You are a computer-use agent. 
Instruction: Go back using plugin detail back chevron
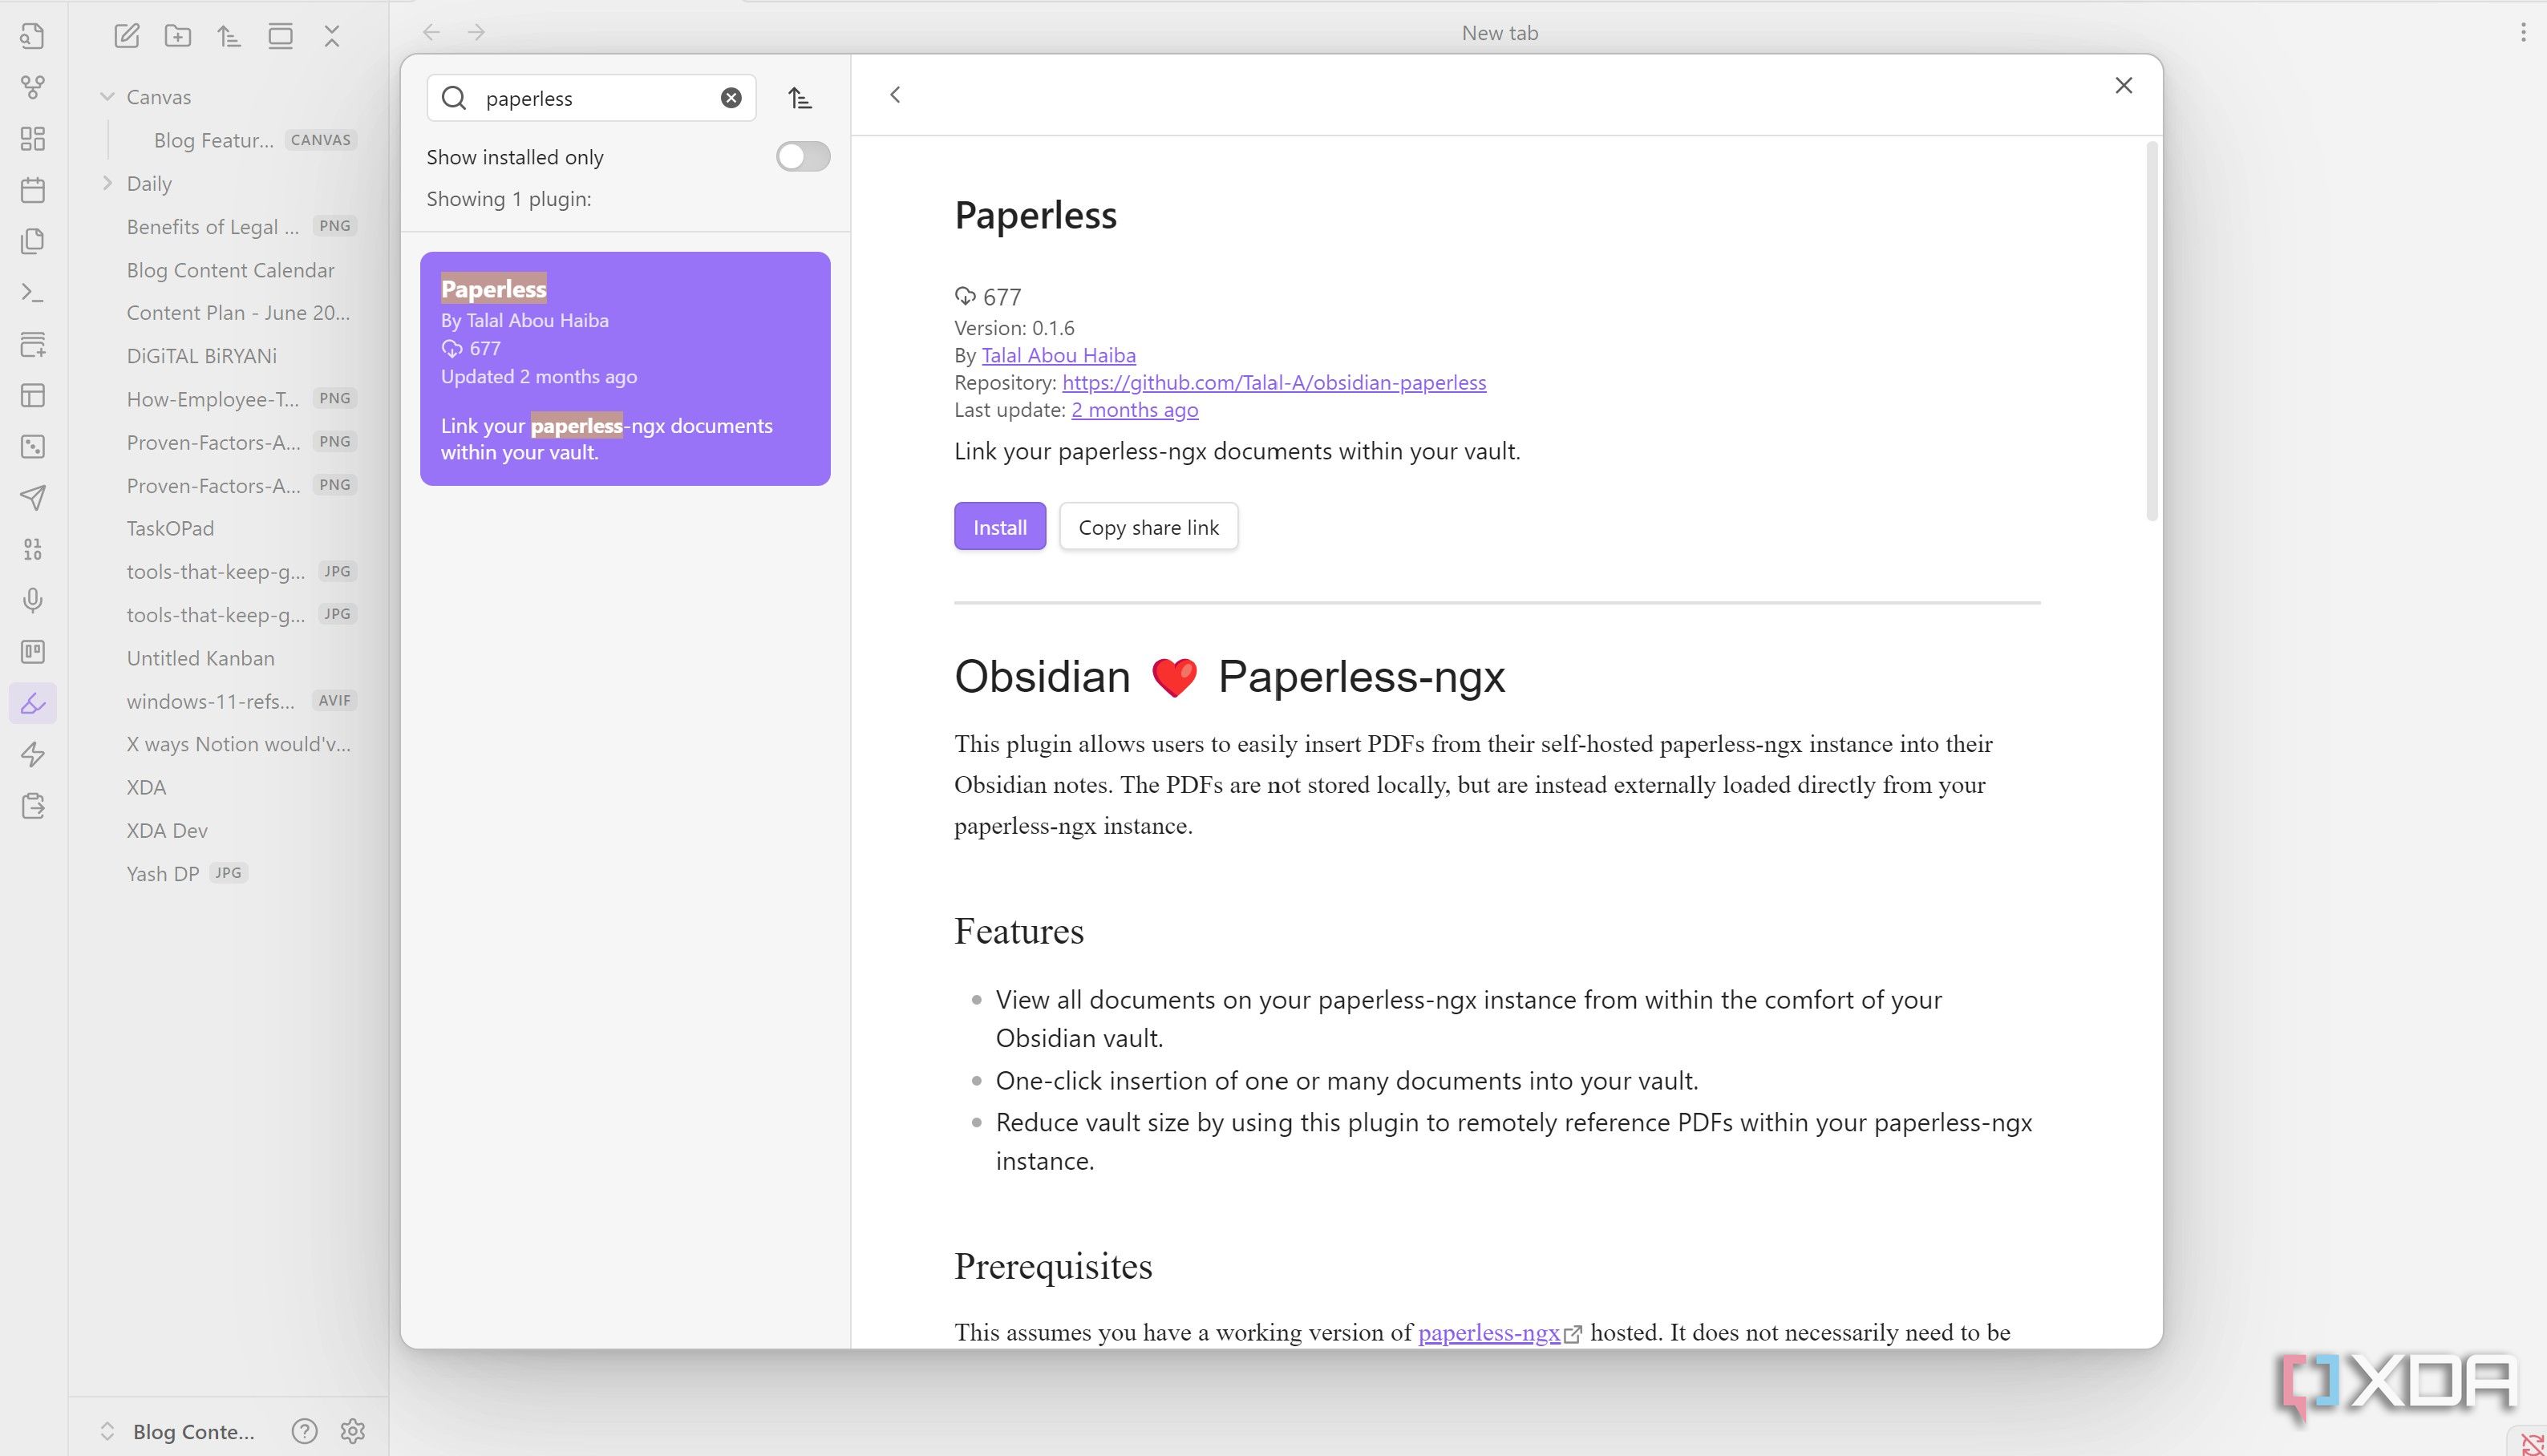coord(895,94)
